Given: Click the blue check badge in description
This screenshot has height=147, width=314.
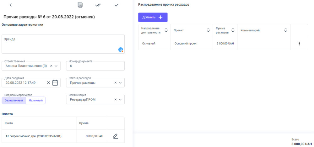Looking at the screenshot, I should pyautogui.click(x=121, y=50).
